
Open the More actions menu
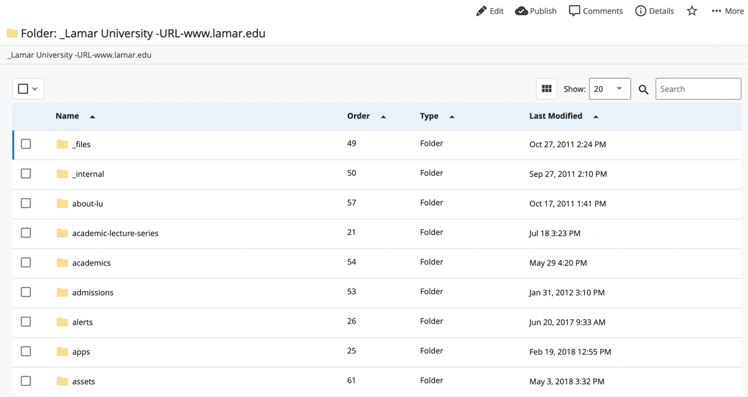727,11
